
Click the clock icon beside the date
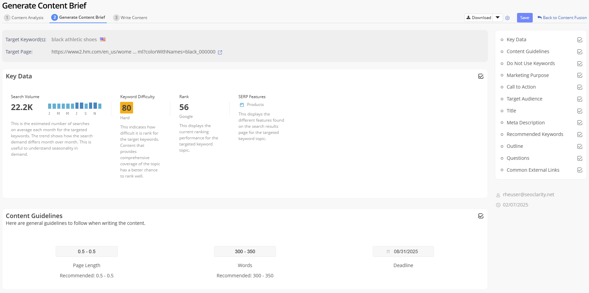click(x=498, y=205)
